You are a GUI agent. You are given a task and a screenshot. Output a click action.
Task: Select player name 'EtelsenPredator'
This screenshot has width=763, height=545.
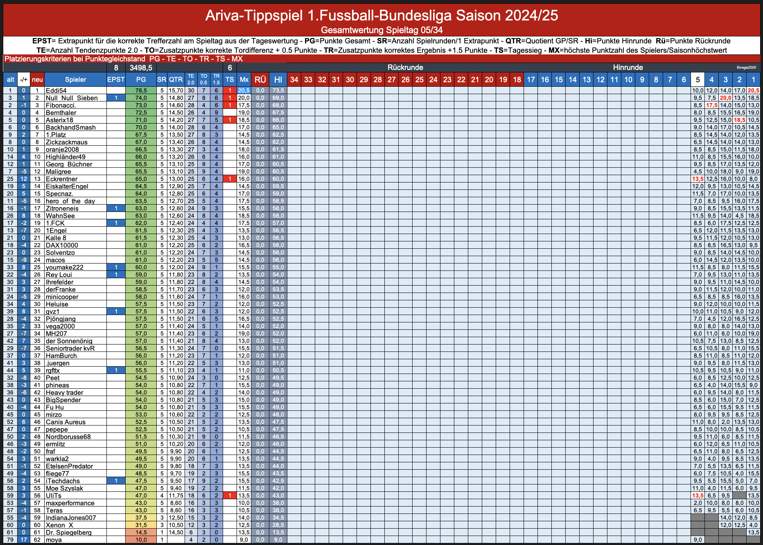[x=69, y=466]
